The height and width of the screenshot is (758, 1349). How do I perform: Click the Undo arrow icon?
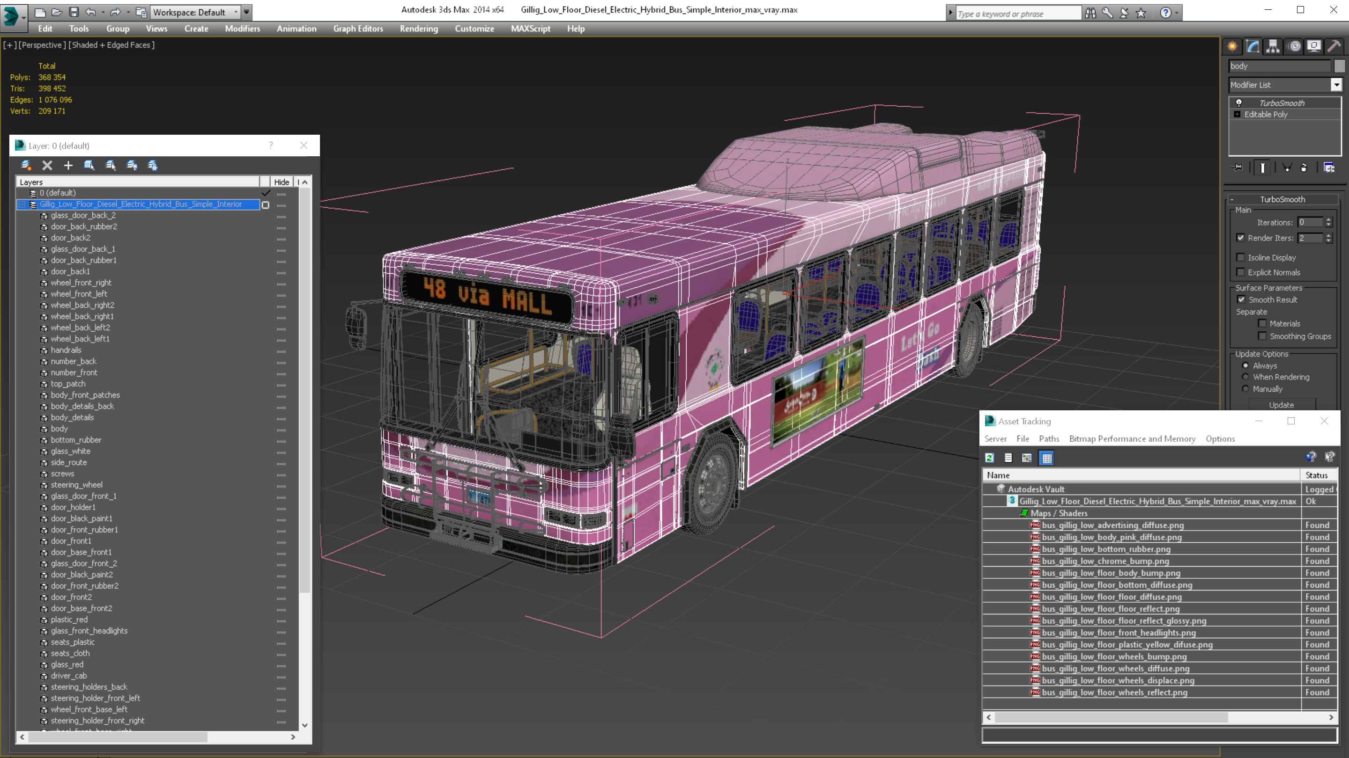(90, 12)
